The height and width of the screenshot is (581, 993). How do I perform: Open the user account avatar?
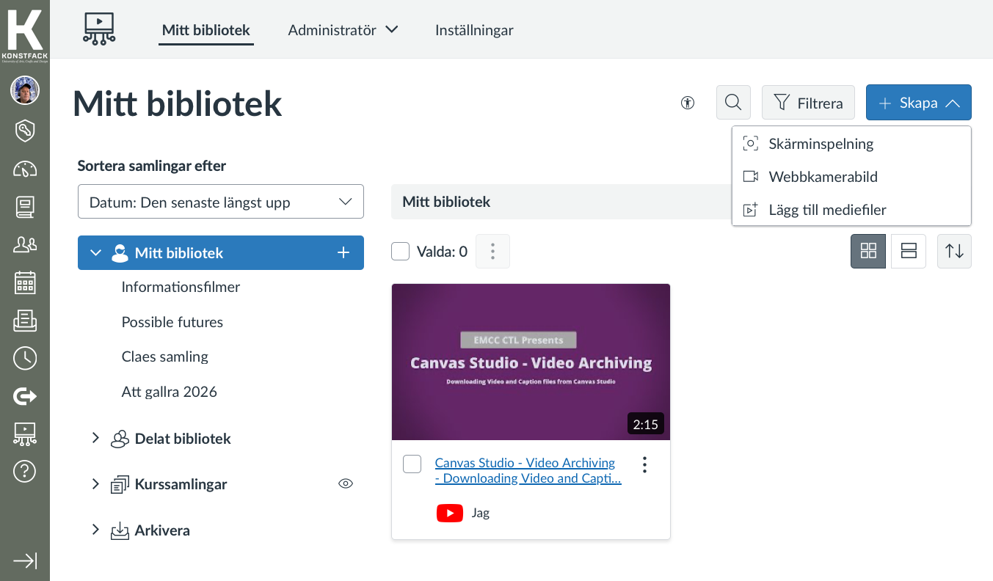click(25, 90)
